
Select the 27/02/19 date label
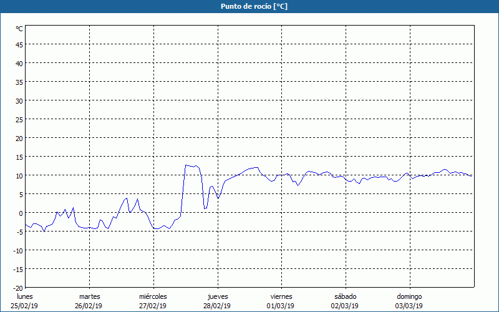(152, 306)
